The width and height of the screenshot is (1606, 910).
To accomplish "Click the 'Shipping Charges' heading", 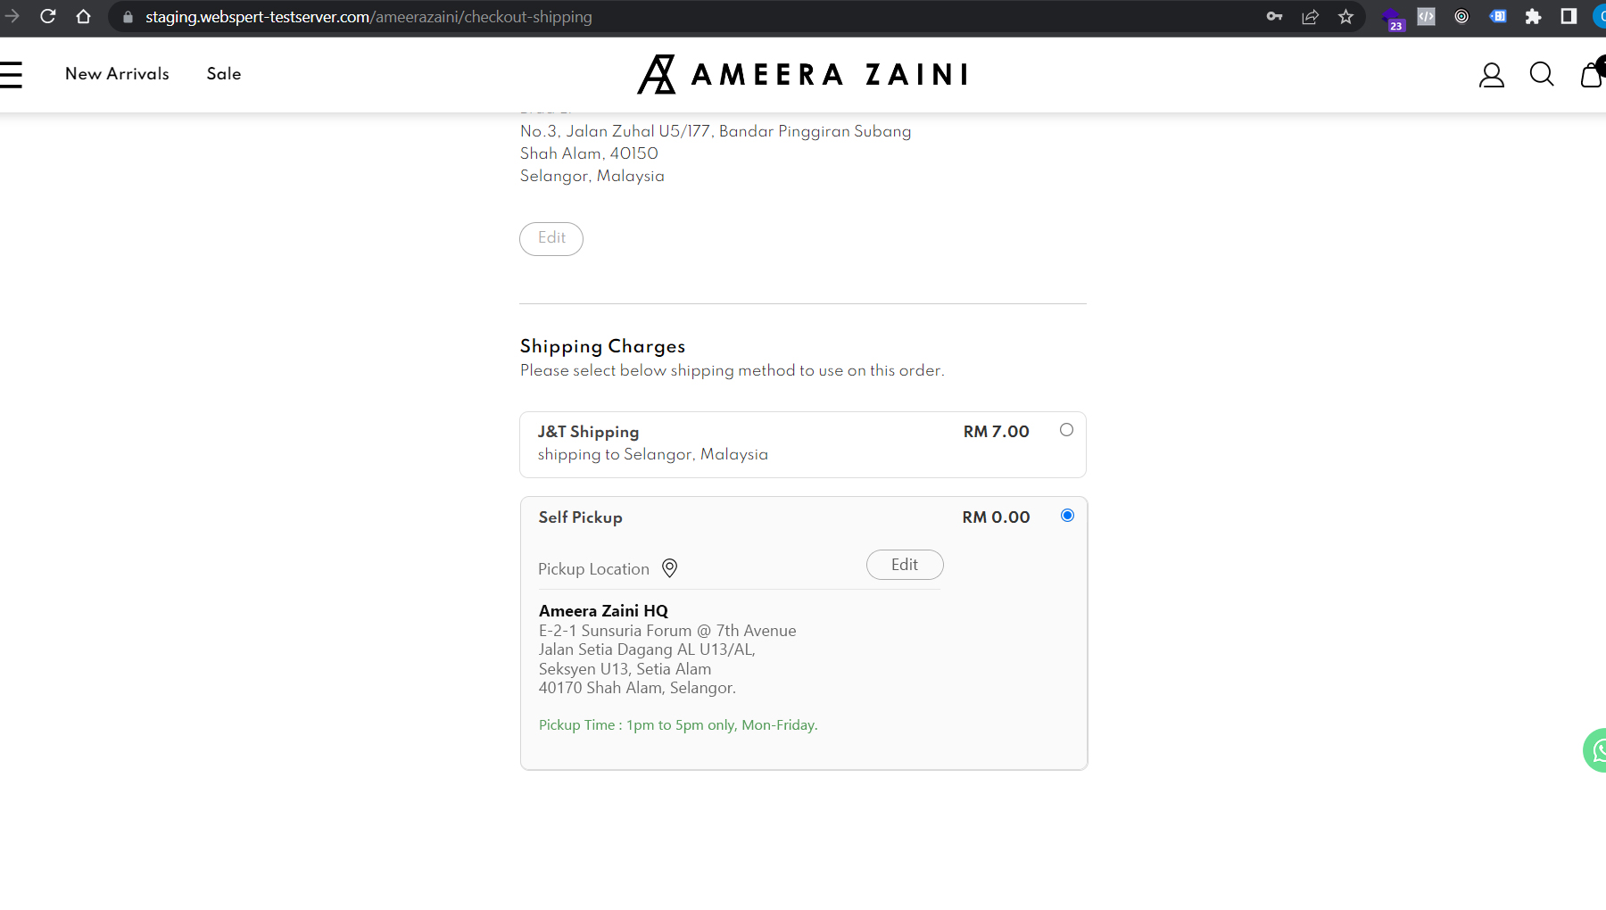I will coord(603,346).
